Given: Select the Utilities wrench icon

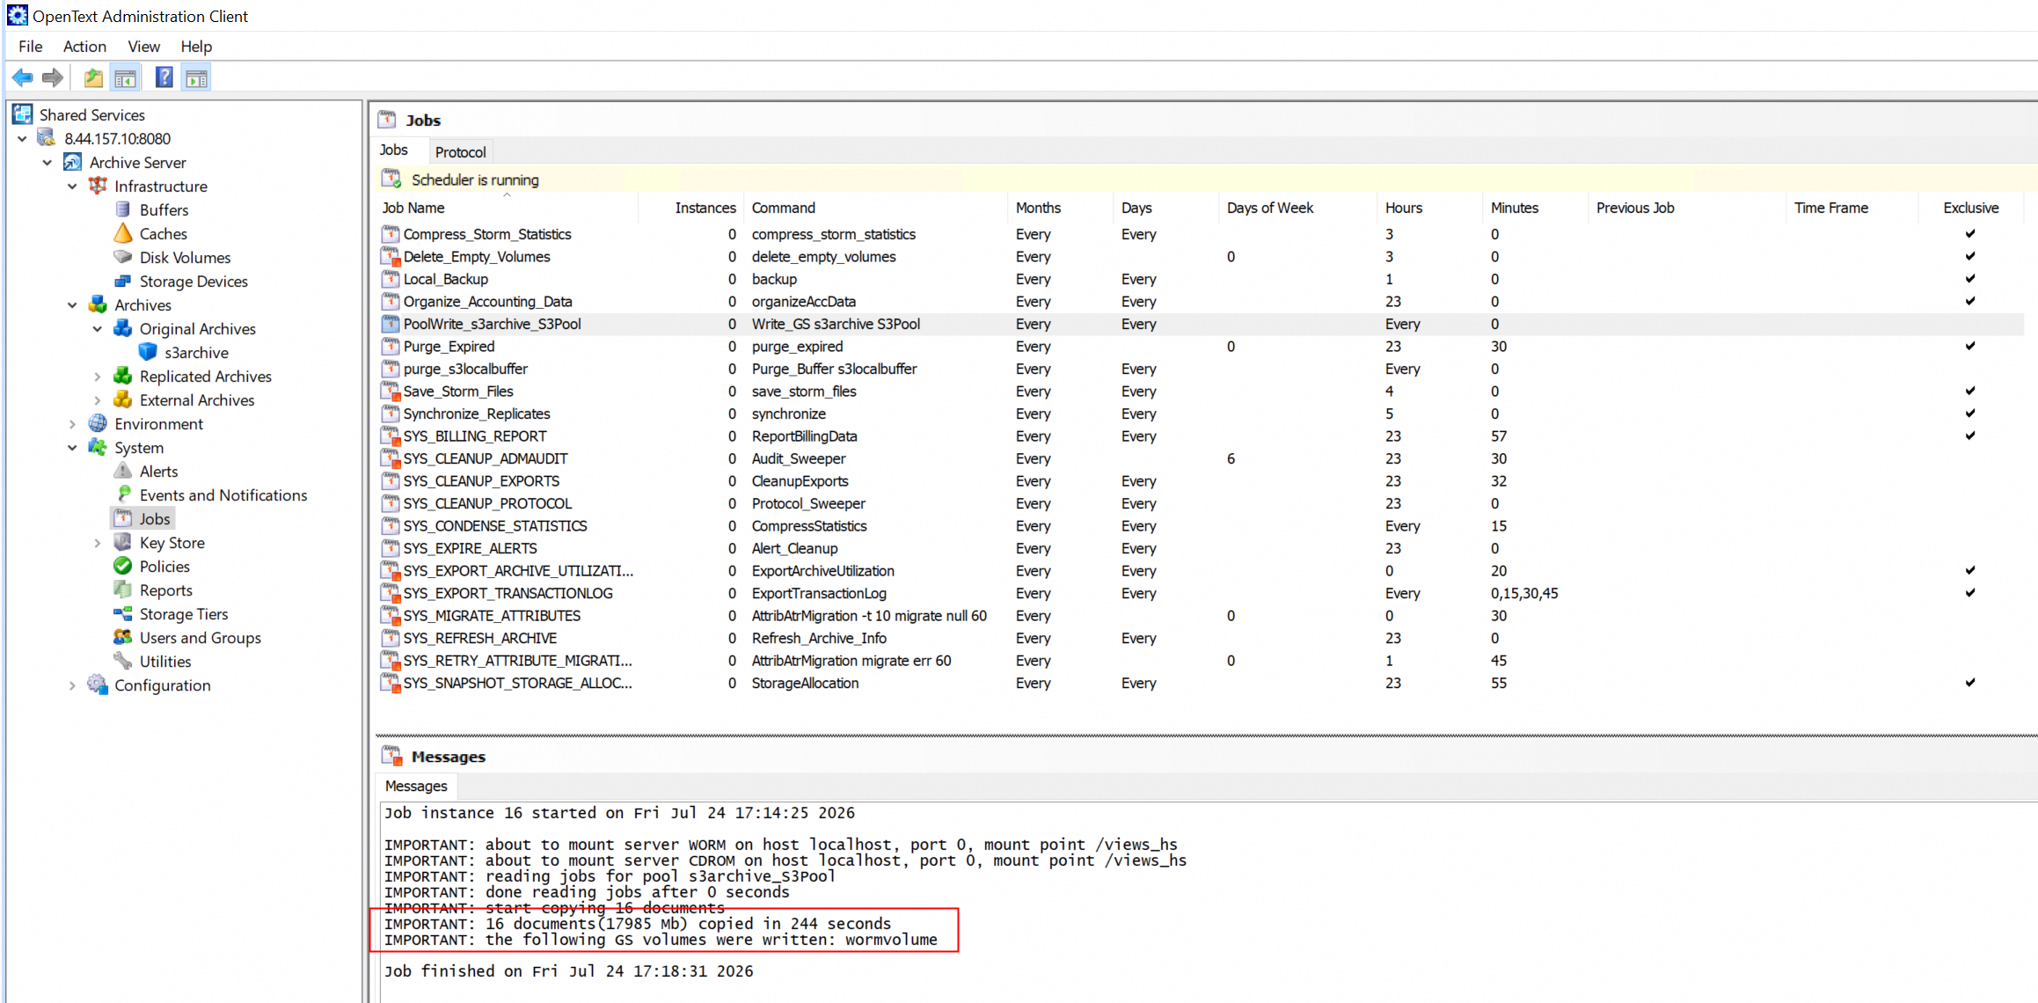Looking at the screenshot, I should tap(123, 662).
